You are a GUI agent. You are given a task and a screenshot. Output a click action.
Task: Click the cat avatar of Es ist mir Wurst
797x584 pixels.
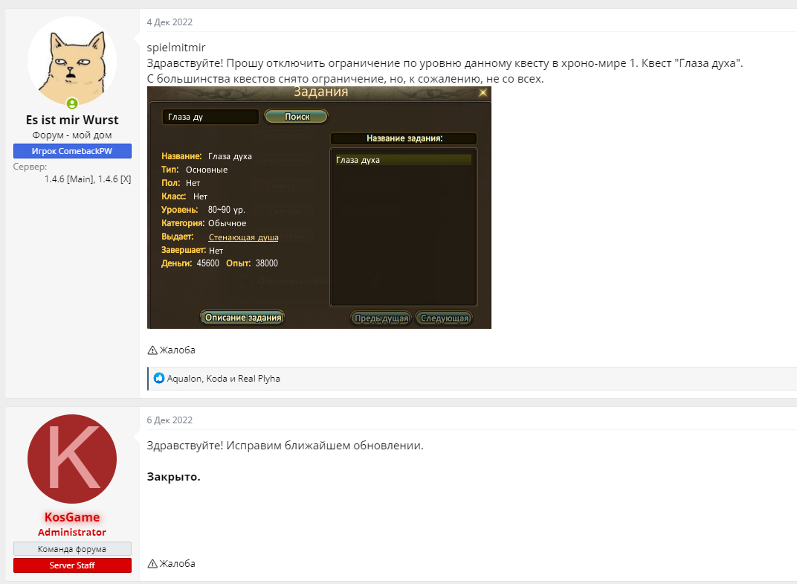point(72,61)
